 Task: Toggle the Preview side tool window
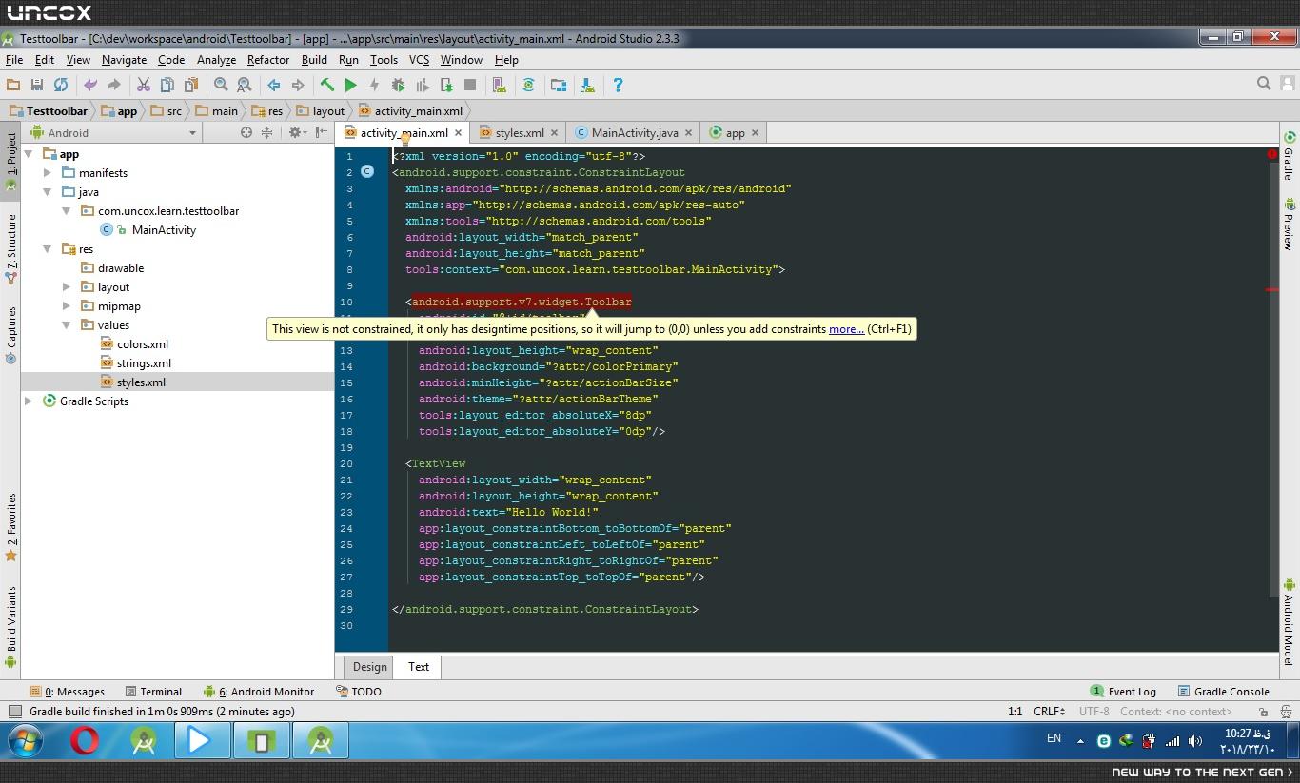point(1290,225)
